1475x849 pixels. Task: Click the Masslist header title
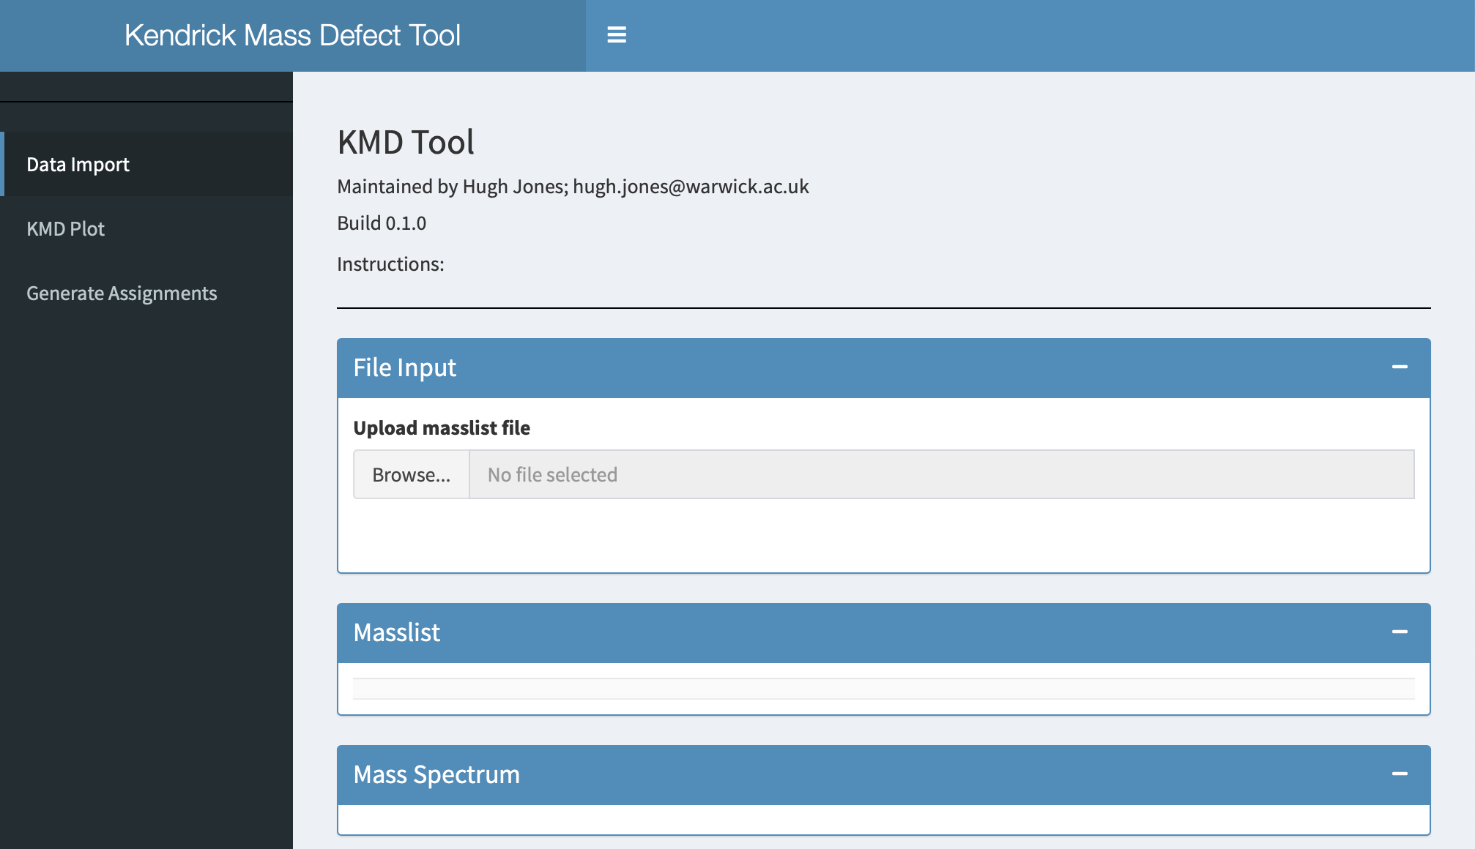click(x=396, y=632)
